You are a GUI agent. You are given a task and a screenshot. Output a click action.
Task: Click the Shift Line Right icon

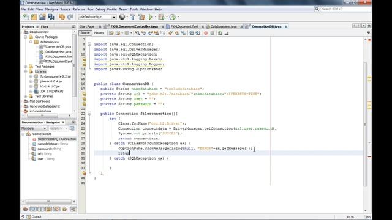coord(198,33)
